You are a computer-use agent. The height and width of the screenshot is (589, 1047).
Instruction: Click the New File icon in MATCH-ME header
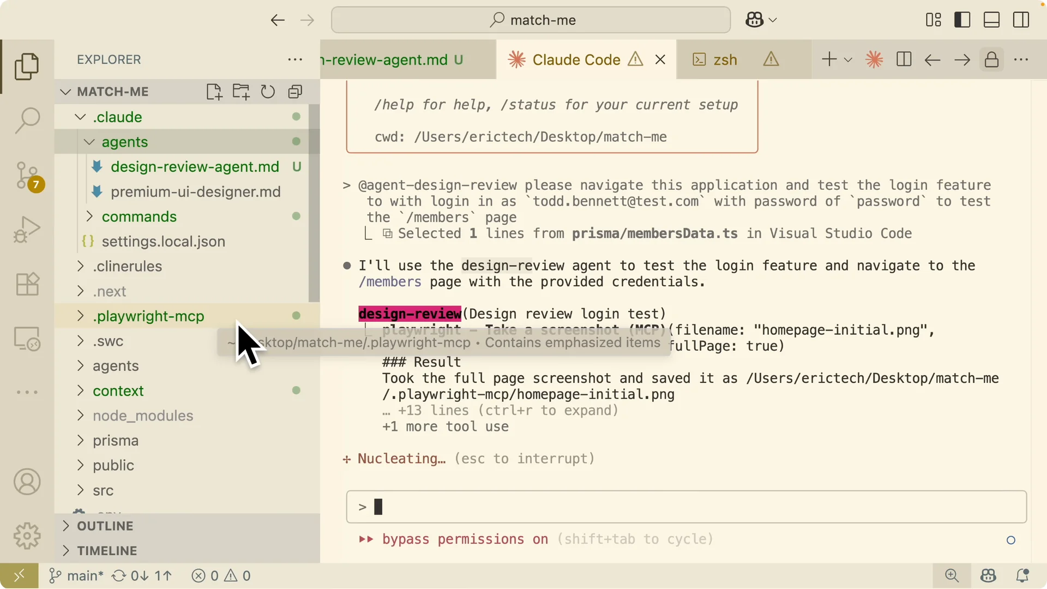[x=214, y=92]
